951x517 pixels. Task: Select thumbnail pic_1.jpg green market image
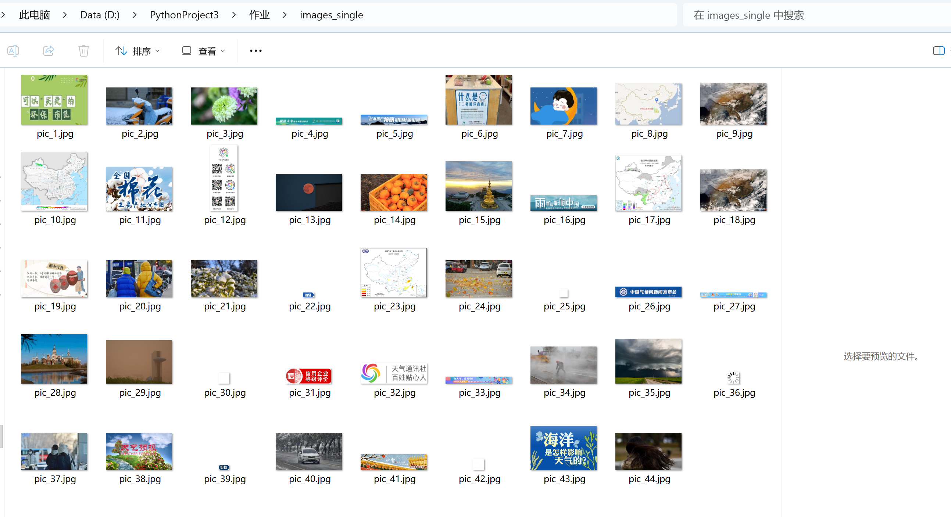click(54, 100)
